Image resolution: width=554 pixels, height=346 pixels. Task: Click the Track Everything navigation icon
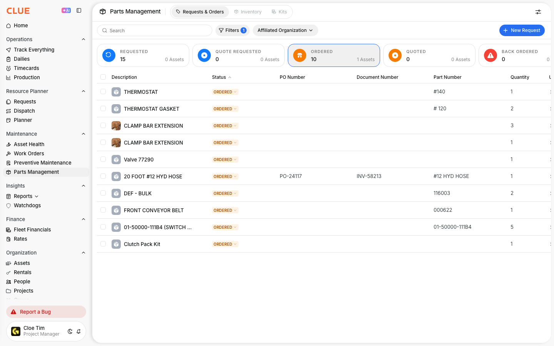pyautogui.click(x=8, y=50)
